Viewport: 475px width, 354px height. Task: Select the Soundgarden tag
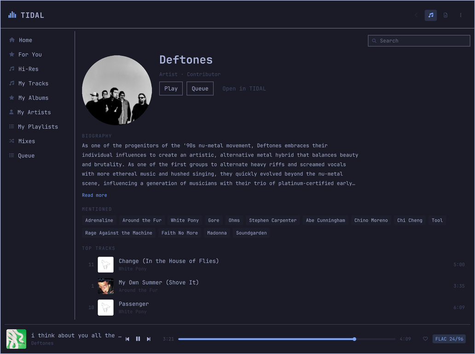(x=251, y=233)
